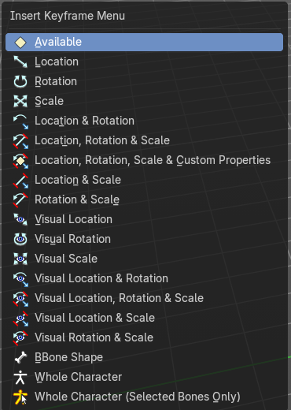Click the Rotation & Scale icon
Image resolution: width=291 pixels, height=410 pixels.
[20, 199]
